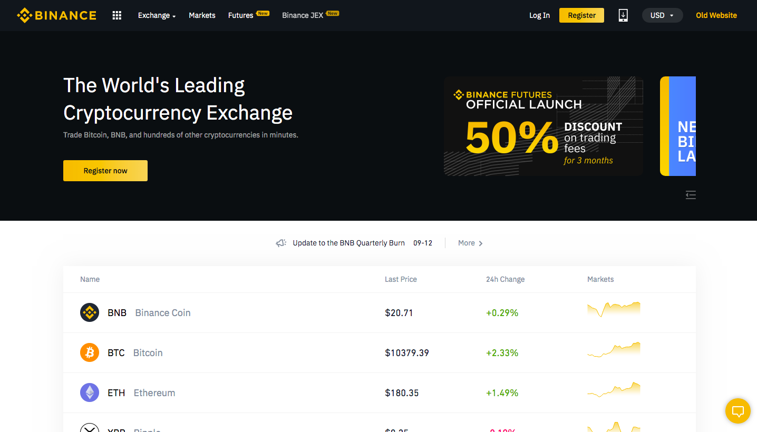Click the banner list toggle icon

(x=691, y=195)
